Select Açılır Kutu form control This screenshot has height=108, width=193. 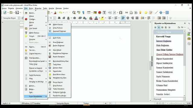click(x=59, y=38)
